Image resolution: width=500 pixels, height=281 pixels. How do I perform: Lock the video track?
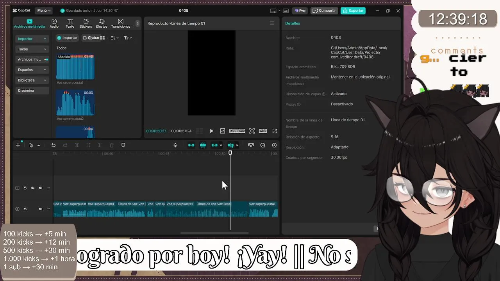coord(25,188)
